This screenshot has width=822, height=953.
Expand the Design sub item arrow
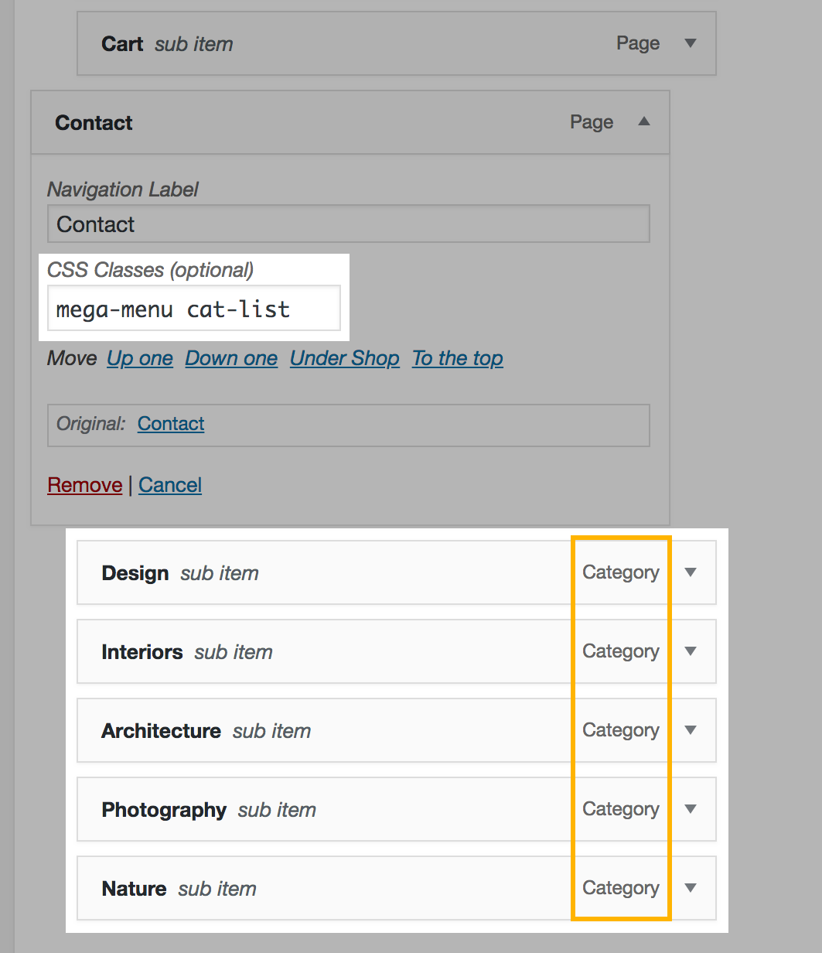(691, 572)
